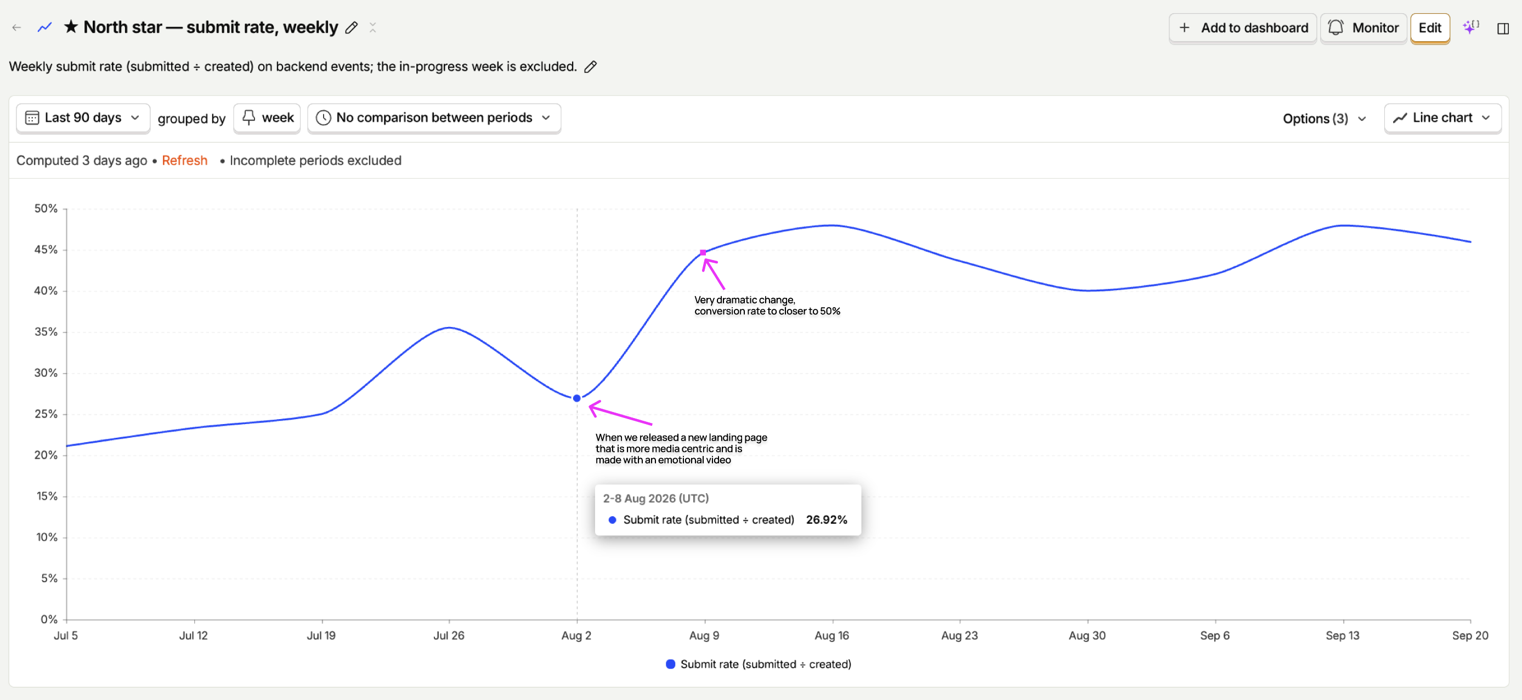Click the Edit button
This screenshot has height=700, width=1522.
click(x=1430, y=28)
